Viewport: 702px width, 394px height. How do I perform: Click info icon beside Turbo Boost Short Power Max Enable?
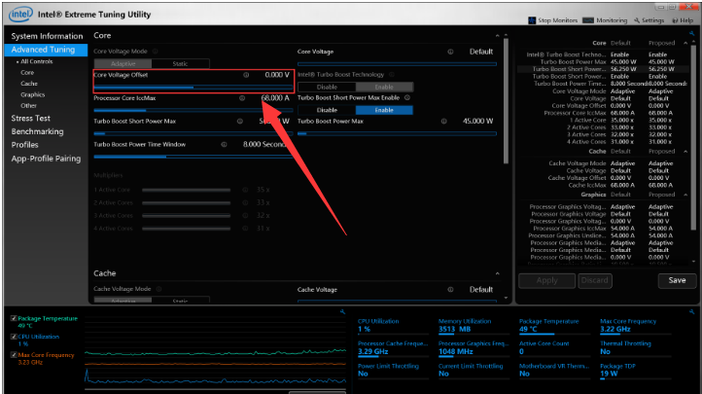pos(407,97)
